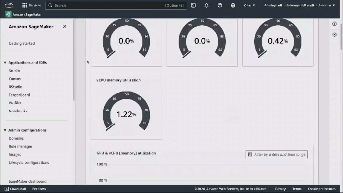Viewport: 343px width, 193px height.
Task: Launch CloudShell from the top bar icon
Action: click(193, 5)
